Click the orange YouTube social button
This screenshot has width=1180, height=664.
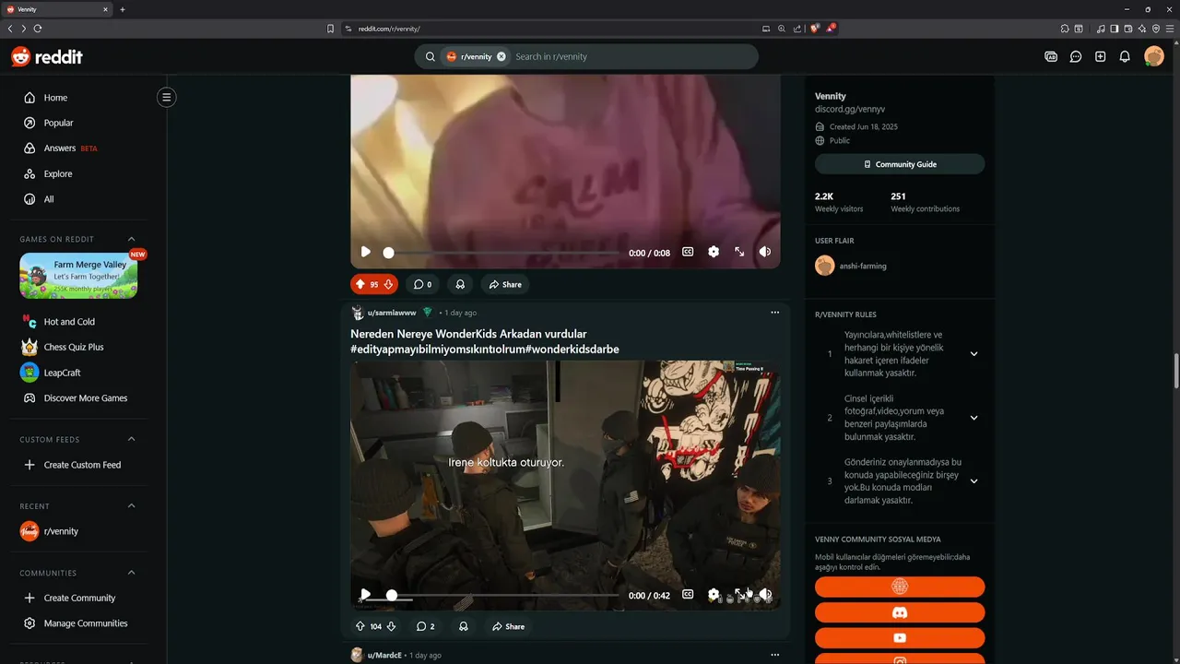coord(900,638)
